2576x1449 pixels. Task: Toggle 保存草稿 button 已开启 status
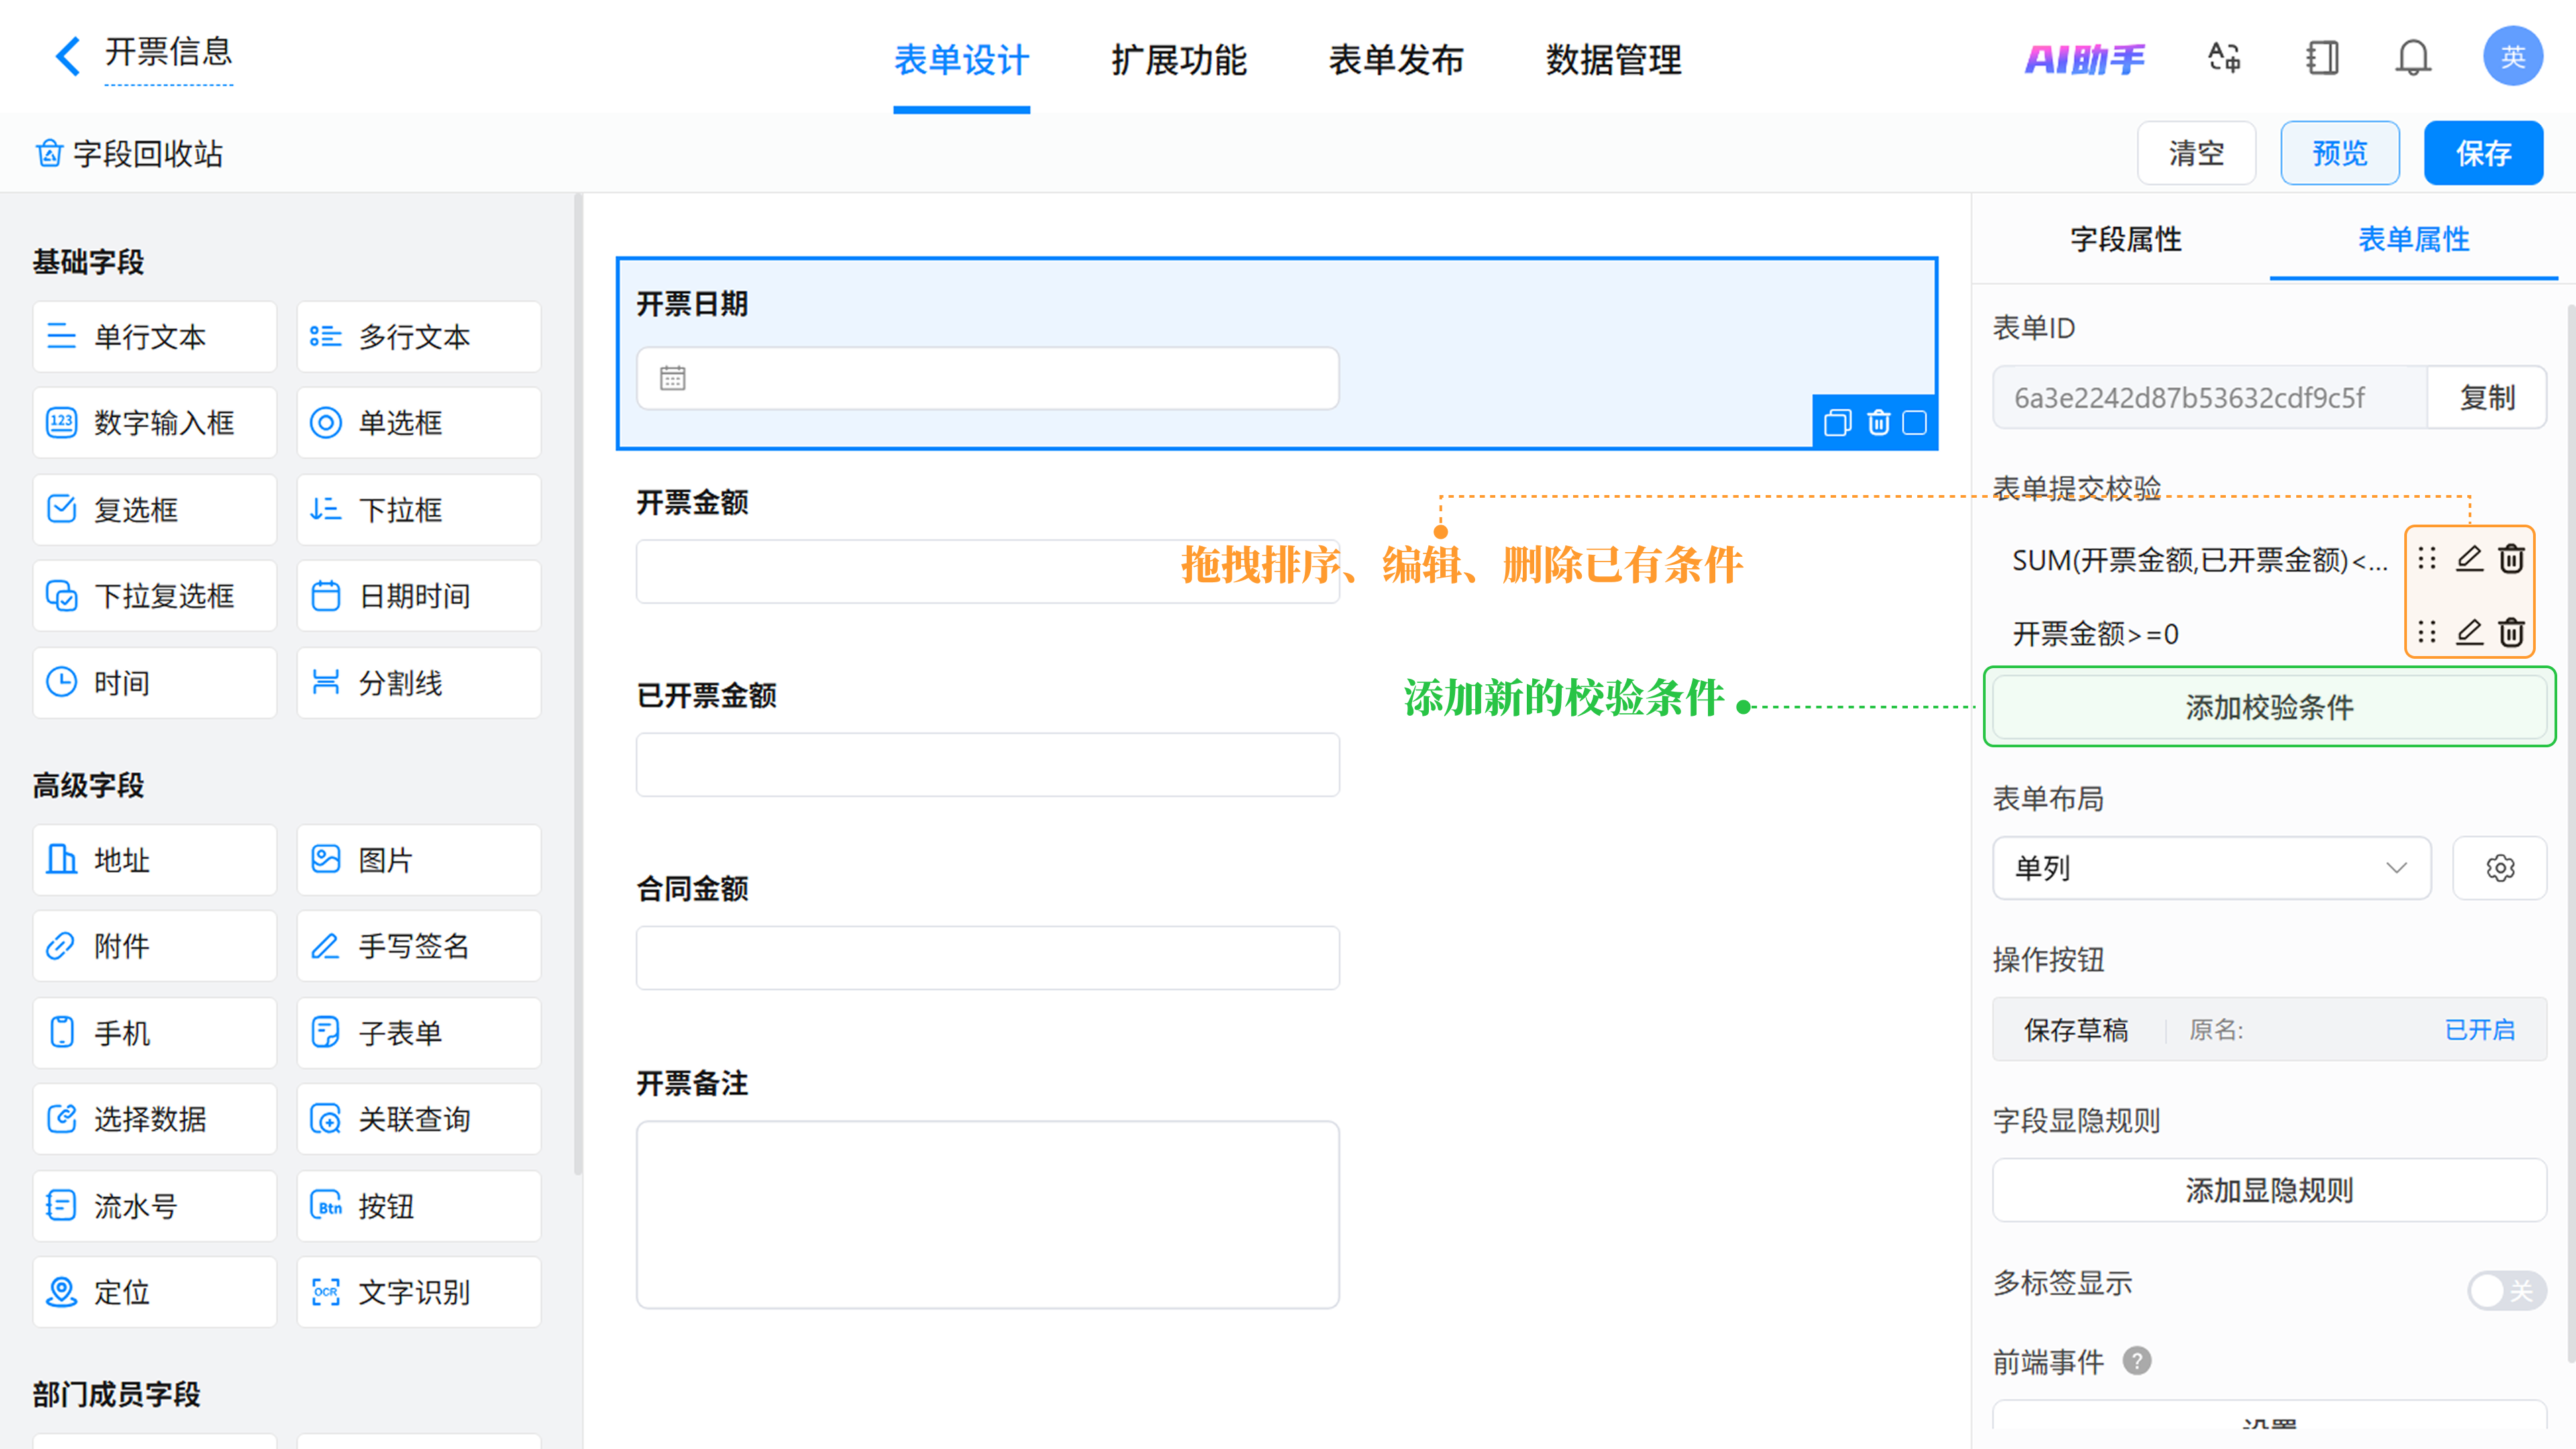(x=2479, y=1030)
